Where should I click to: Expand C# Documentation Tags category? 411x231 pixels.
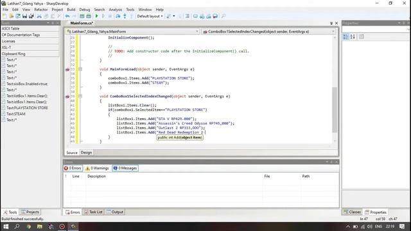[x=30, y=35]
